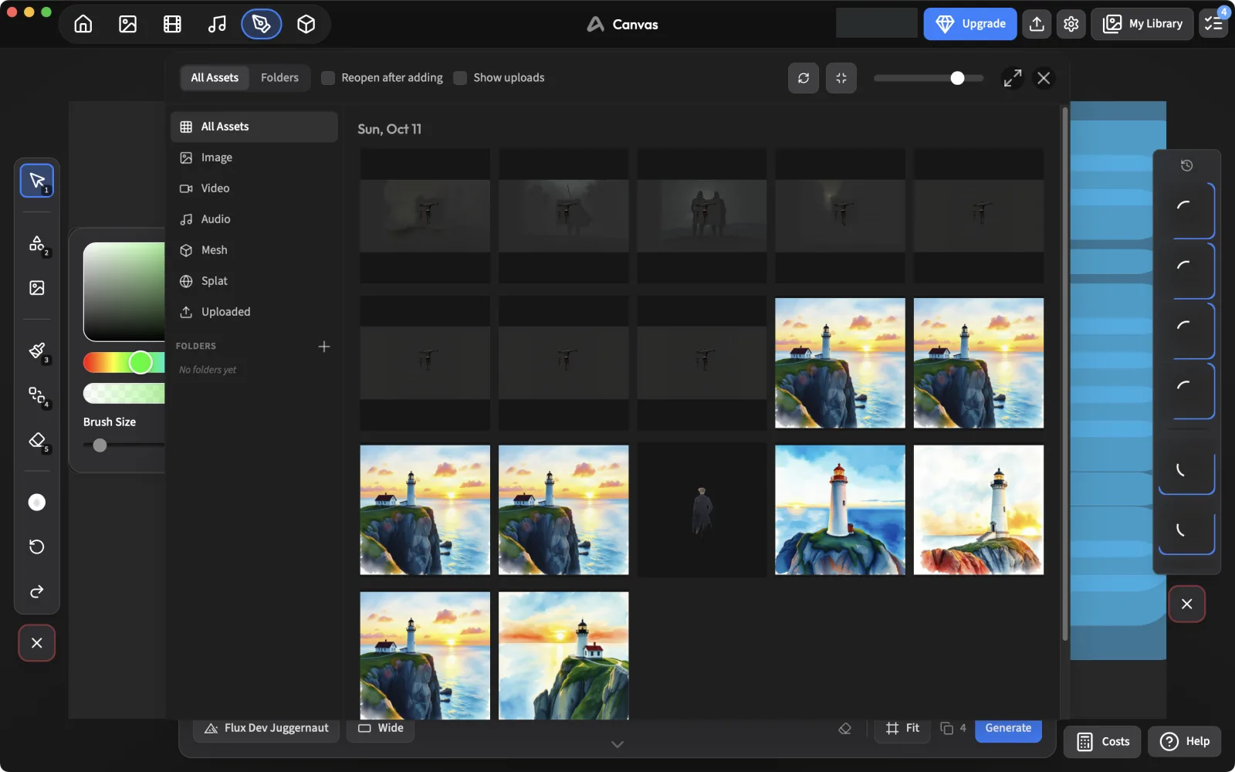Filter assets by Audio
Image resolution: width=1235 pixels, height=772 pixels.
(254, 219)
